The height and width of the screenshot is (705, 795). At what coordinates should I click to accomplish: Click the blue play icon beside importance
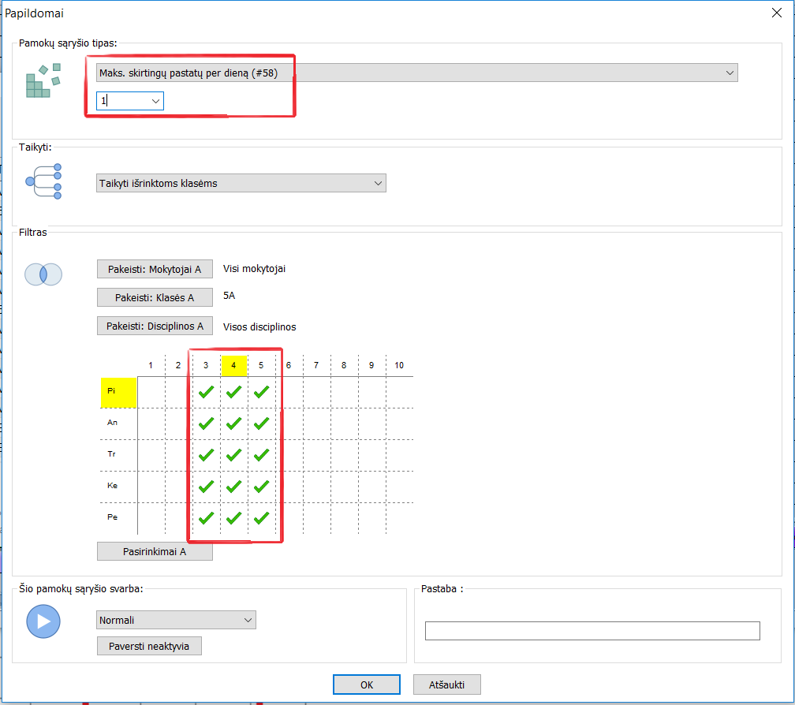point(43,621)
